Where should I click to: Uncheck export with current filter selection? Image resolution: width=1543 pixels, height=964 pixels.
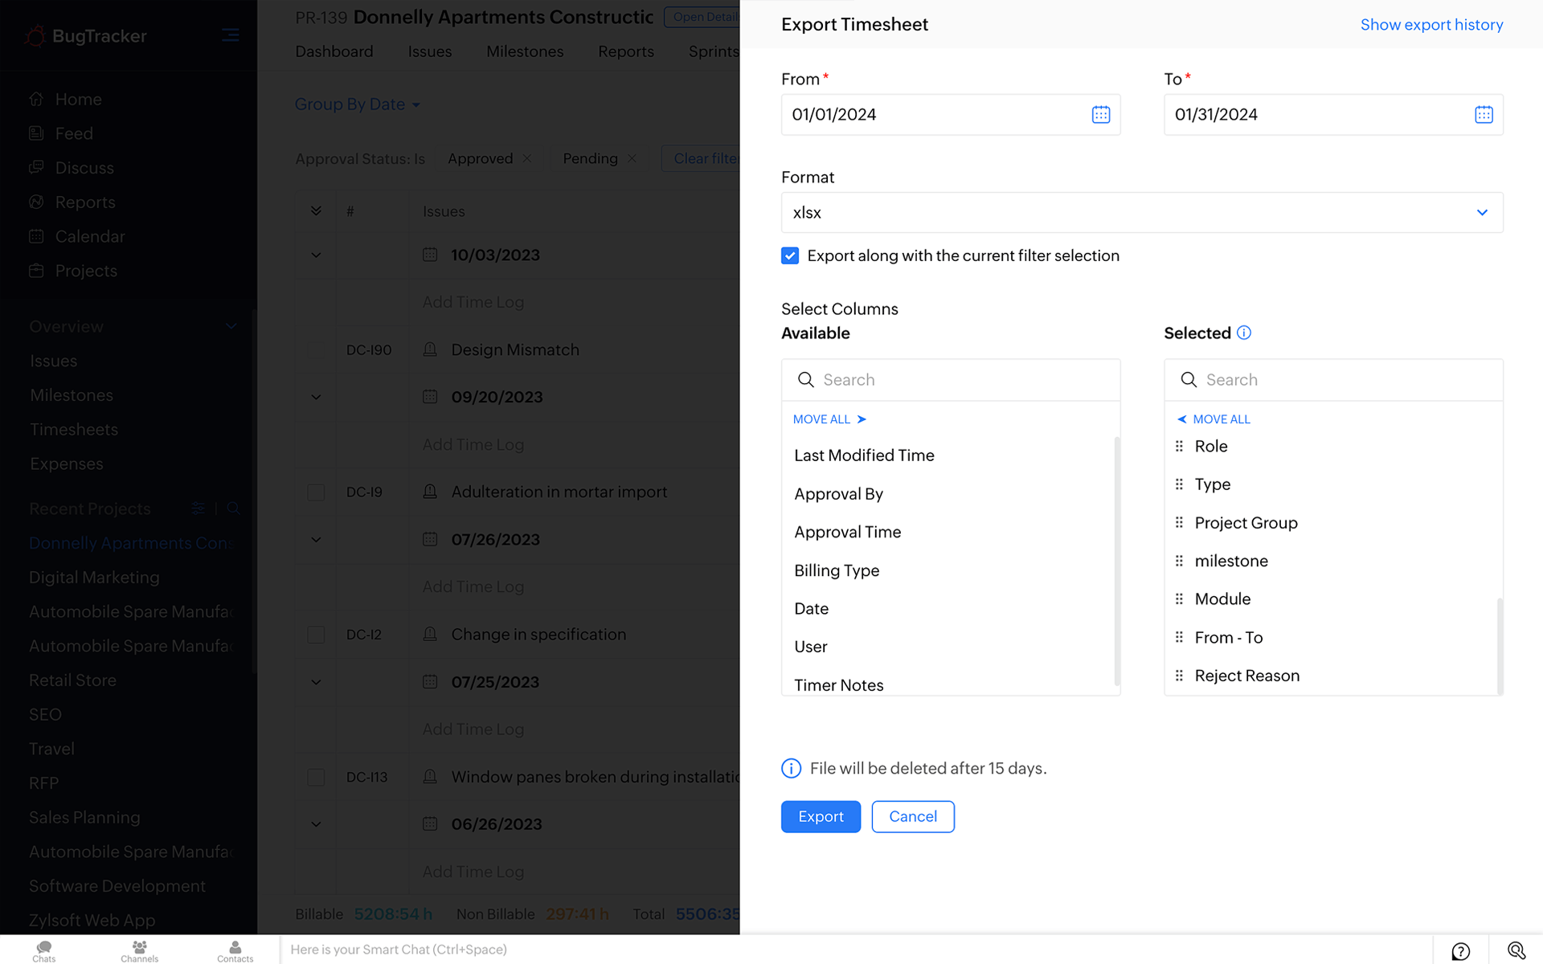point(790,255)
